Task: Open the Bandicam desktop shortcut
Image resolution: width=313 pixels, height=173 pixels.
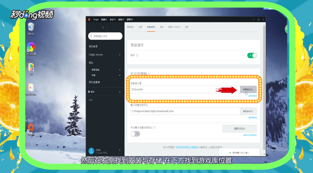Action: [31, 89]
